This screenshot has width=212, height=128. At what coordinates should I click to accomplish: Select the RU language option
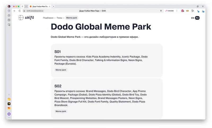(197, 18)
